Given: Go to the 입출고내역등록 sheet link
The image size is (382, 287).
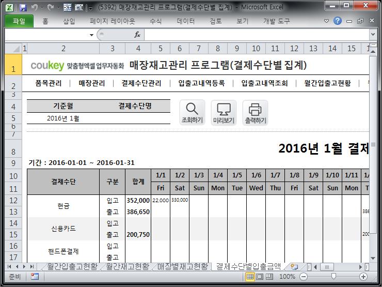Looking at the screenshot, I should [x=201, y=83].
